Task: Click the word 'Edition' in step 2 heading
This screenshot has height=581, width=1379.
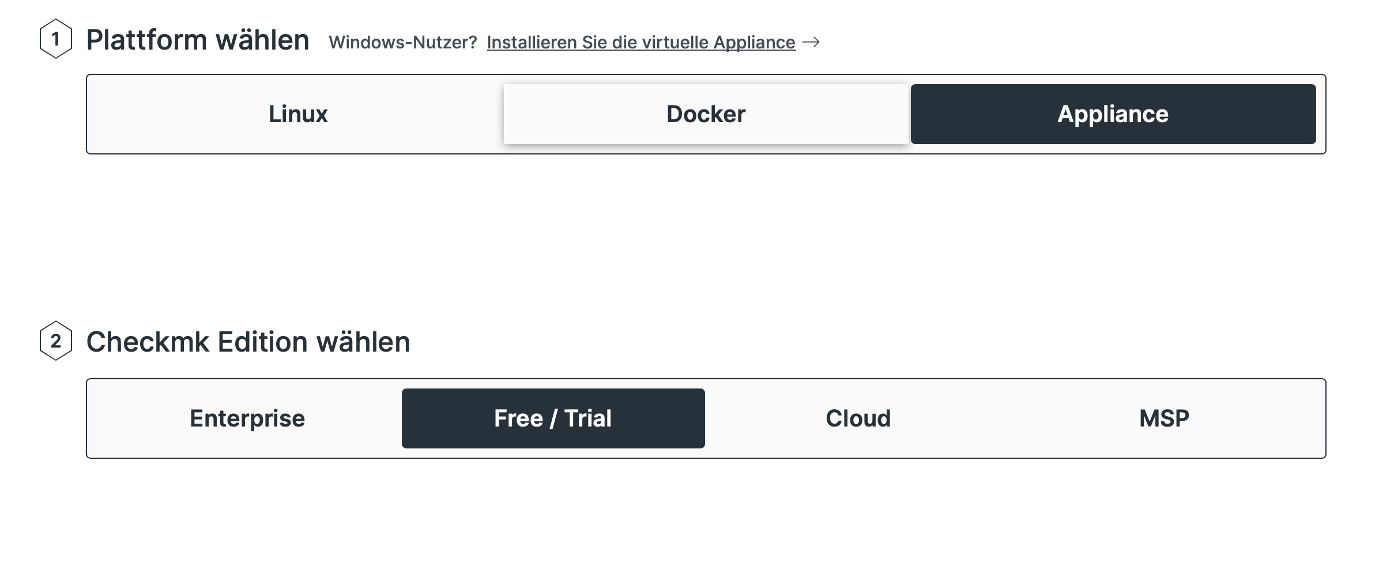Action: click(262, 342)
